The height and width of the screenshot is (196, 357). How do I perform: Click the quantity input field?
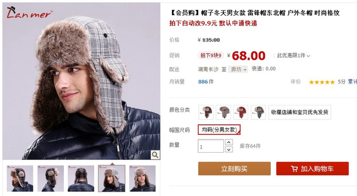pos(211,146)
